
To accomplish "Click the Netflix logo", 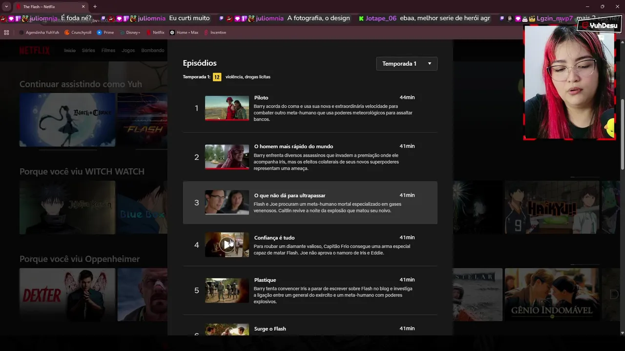I will point(35,50).
